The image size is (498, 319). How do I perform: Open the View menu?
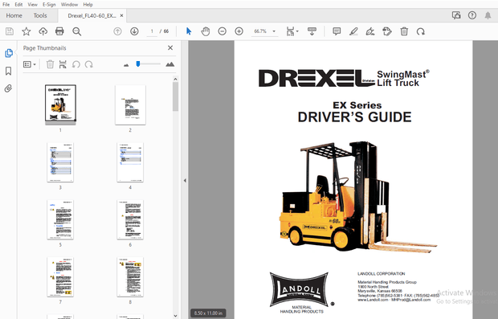[x=32, y=5]
